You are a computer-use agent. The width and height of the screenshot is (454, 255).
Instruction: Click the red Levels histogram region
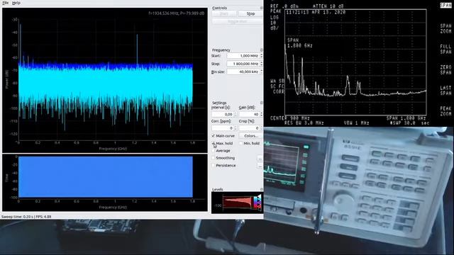click(238, 203)
